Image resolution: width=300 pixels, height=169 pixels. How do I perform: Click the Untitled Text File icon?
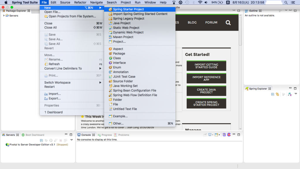[110, 109]
